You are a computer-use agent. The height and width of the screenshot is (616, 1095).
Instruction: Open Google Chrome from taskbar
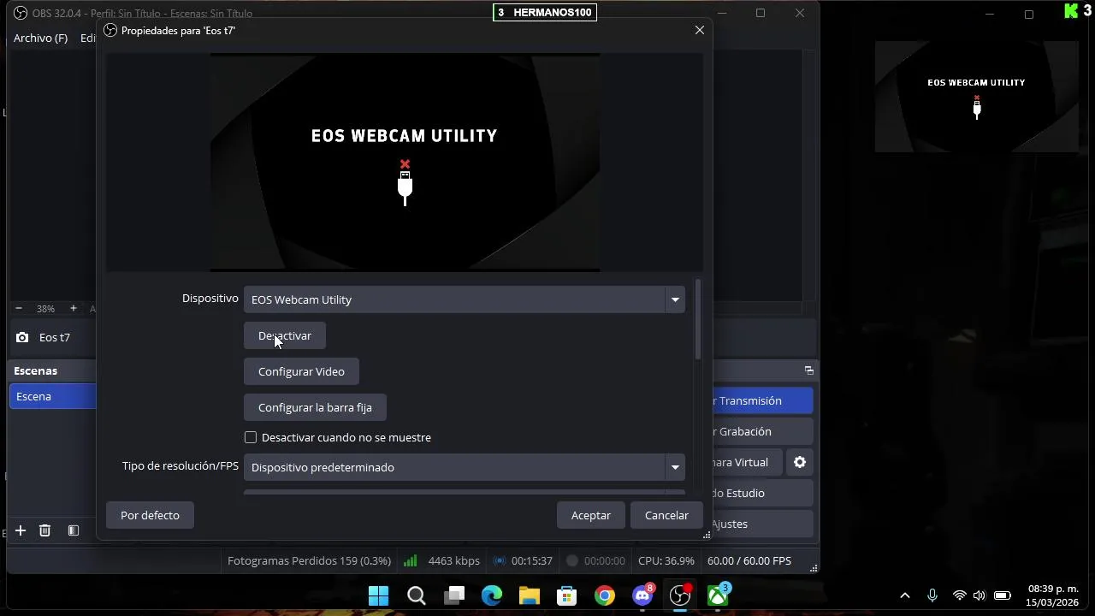[605, 595]
